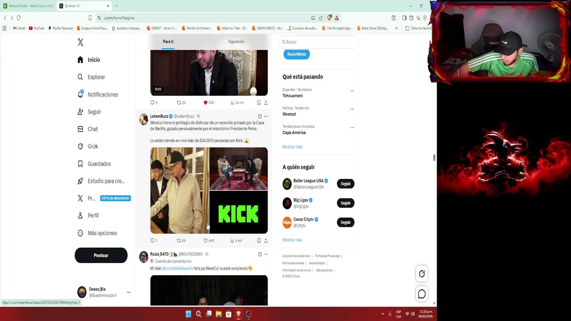Open @LoncheDeHuevito mention link

click(x=177, y=268)
